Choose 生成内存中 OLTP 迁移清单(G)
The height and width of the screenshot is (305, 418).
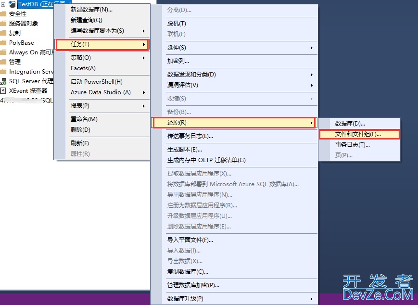click(235, 160)
